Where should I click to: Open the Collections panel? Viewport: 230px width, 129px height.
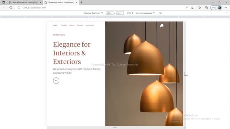[x=206, y=8]
